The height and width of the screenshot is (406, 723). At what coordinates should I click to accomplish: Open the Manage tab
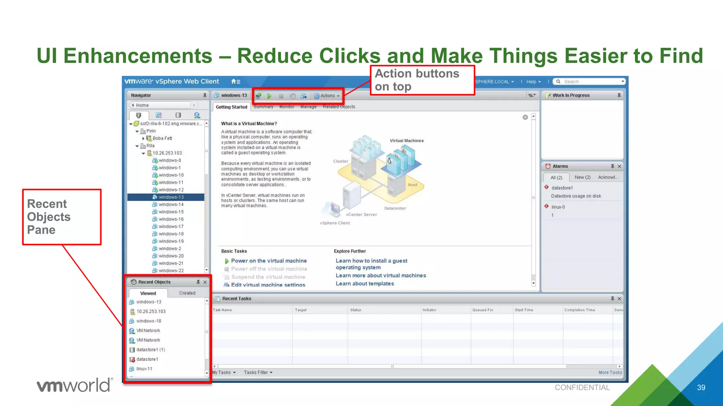click(309, 107)
